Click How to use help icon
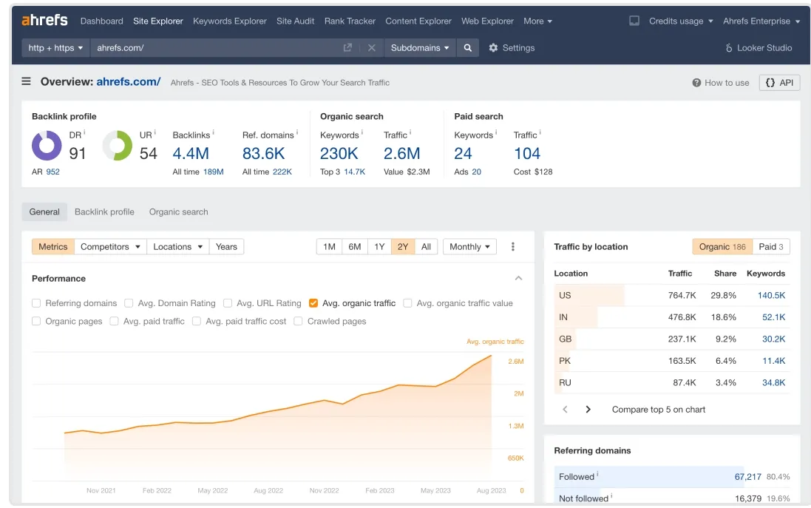Viewport: 811px width, 508px height. point(696,83)
